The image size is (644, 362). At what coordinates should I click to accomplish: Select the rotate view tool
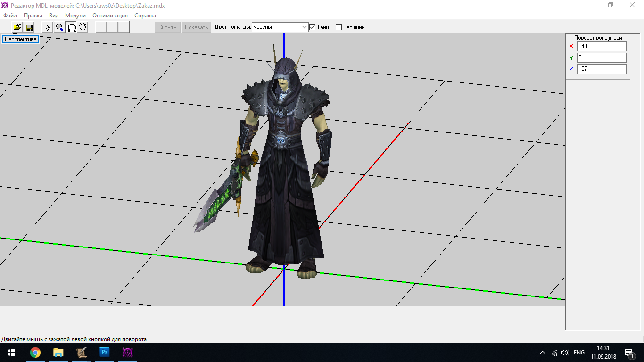click(x=71, y=27)
